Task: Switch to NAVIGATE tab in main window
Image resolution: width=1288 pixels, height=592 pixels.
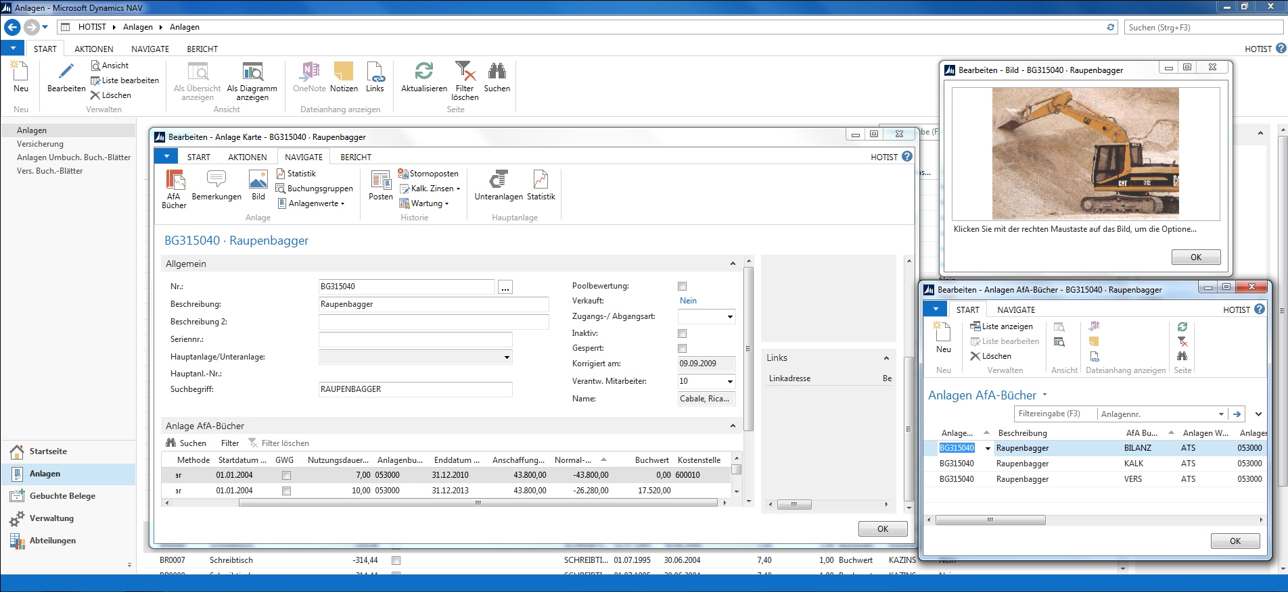Action: click(x=150, y=49)
